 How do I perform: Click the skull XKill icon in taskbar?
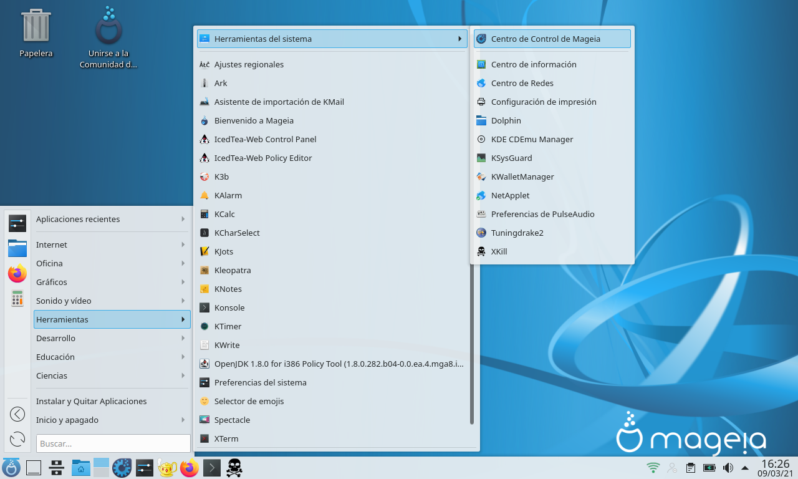[x=234, y=468]
